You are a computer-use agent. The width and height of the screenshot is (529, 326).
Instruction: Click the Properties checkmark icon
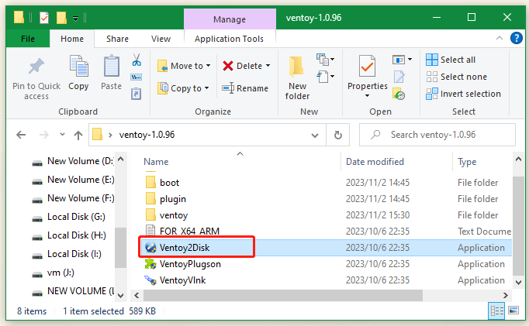[367, 66]
